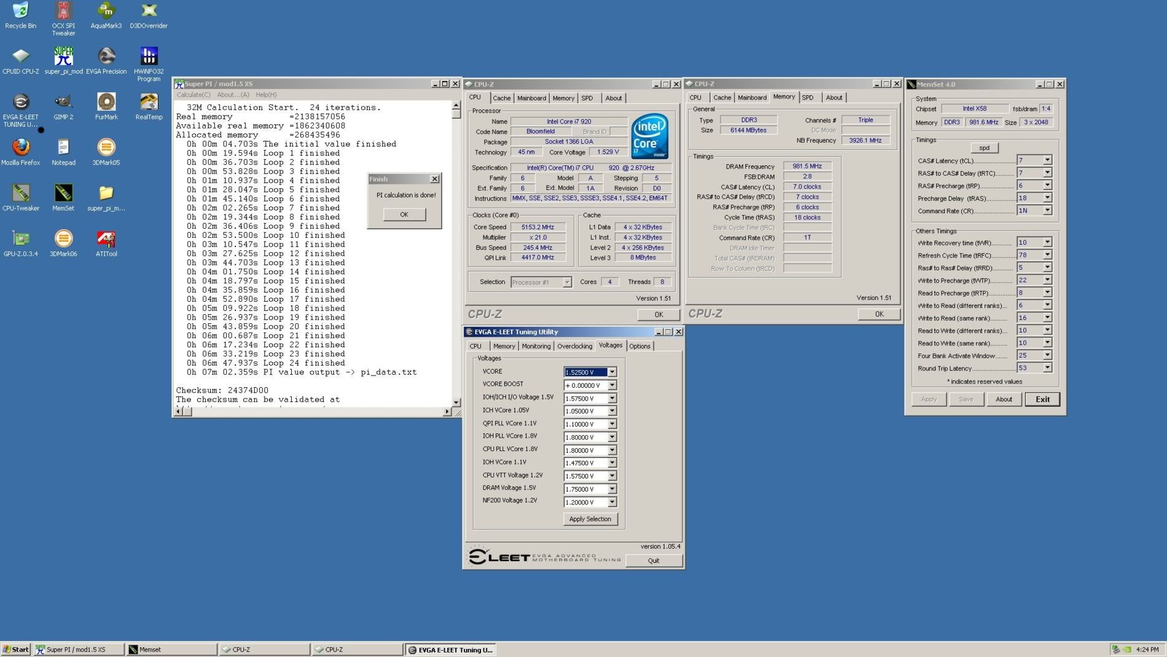
Task: Switch to the Overclocking tab in E-LEET
Action: coord(574,346)
